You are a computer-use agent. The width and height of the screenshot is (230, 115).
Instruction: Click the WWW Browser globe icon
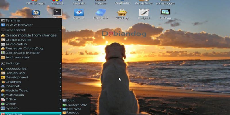pyautogui.click(x=3, y=25)
